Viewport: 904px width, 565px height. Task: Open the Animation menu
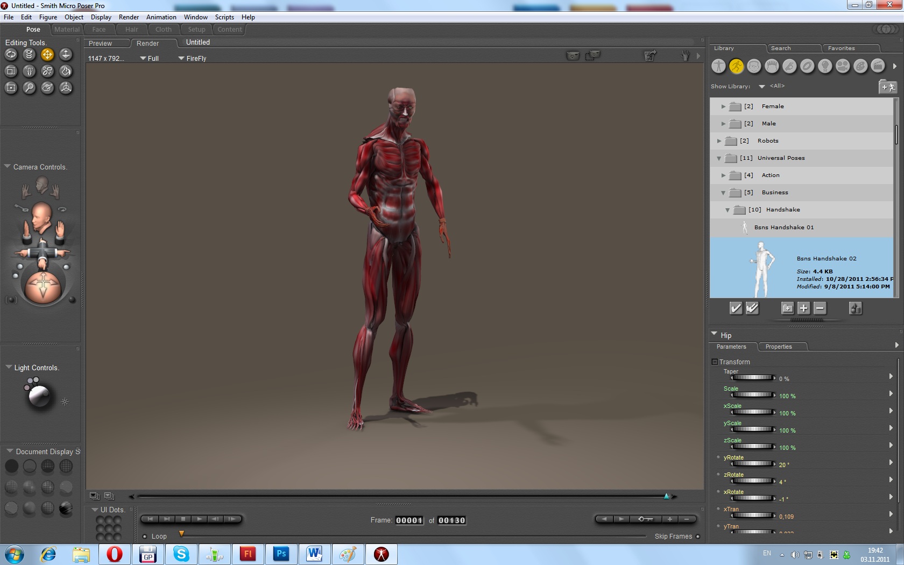pyautogui.click(x=161, y=17)
